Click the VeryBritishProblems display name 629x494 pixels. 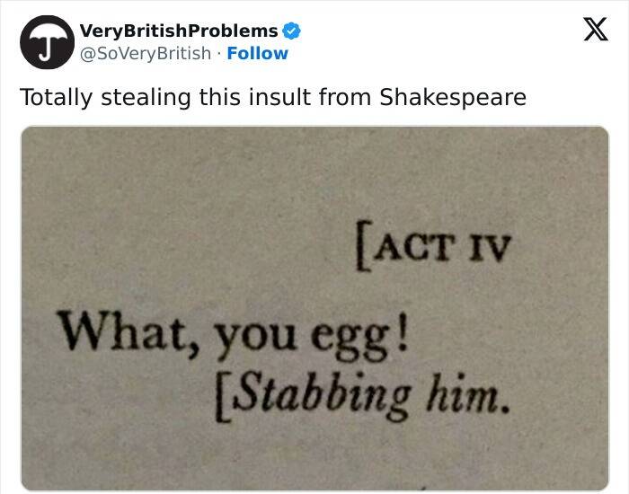tap(179, 31)
